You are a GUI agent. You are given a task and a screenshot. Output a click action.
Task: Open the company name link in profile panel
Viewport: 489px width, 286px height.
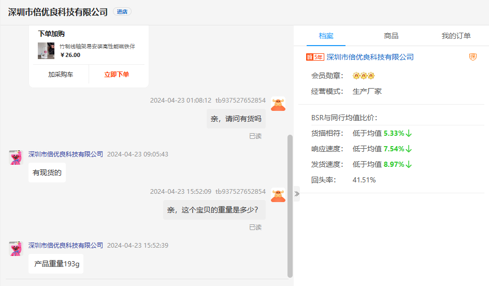370,57
